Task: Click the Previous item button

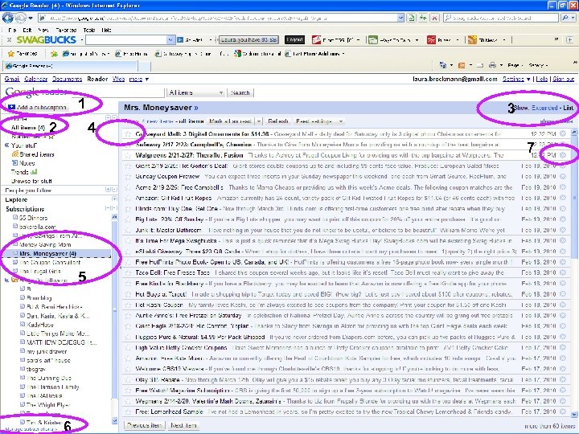Action: (145, 425)
